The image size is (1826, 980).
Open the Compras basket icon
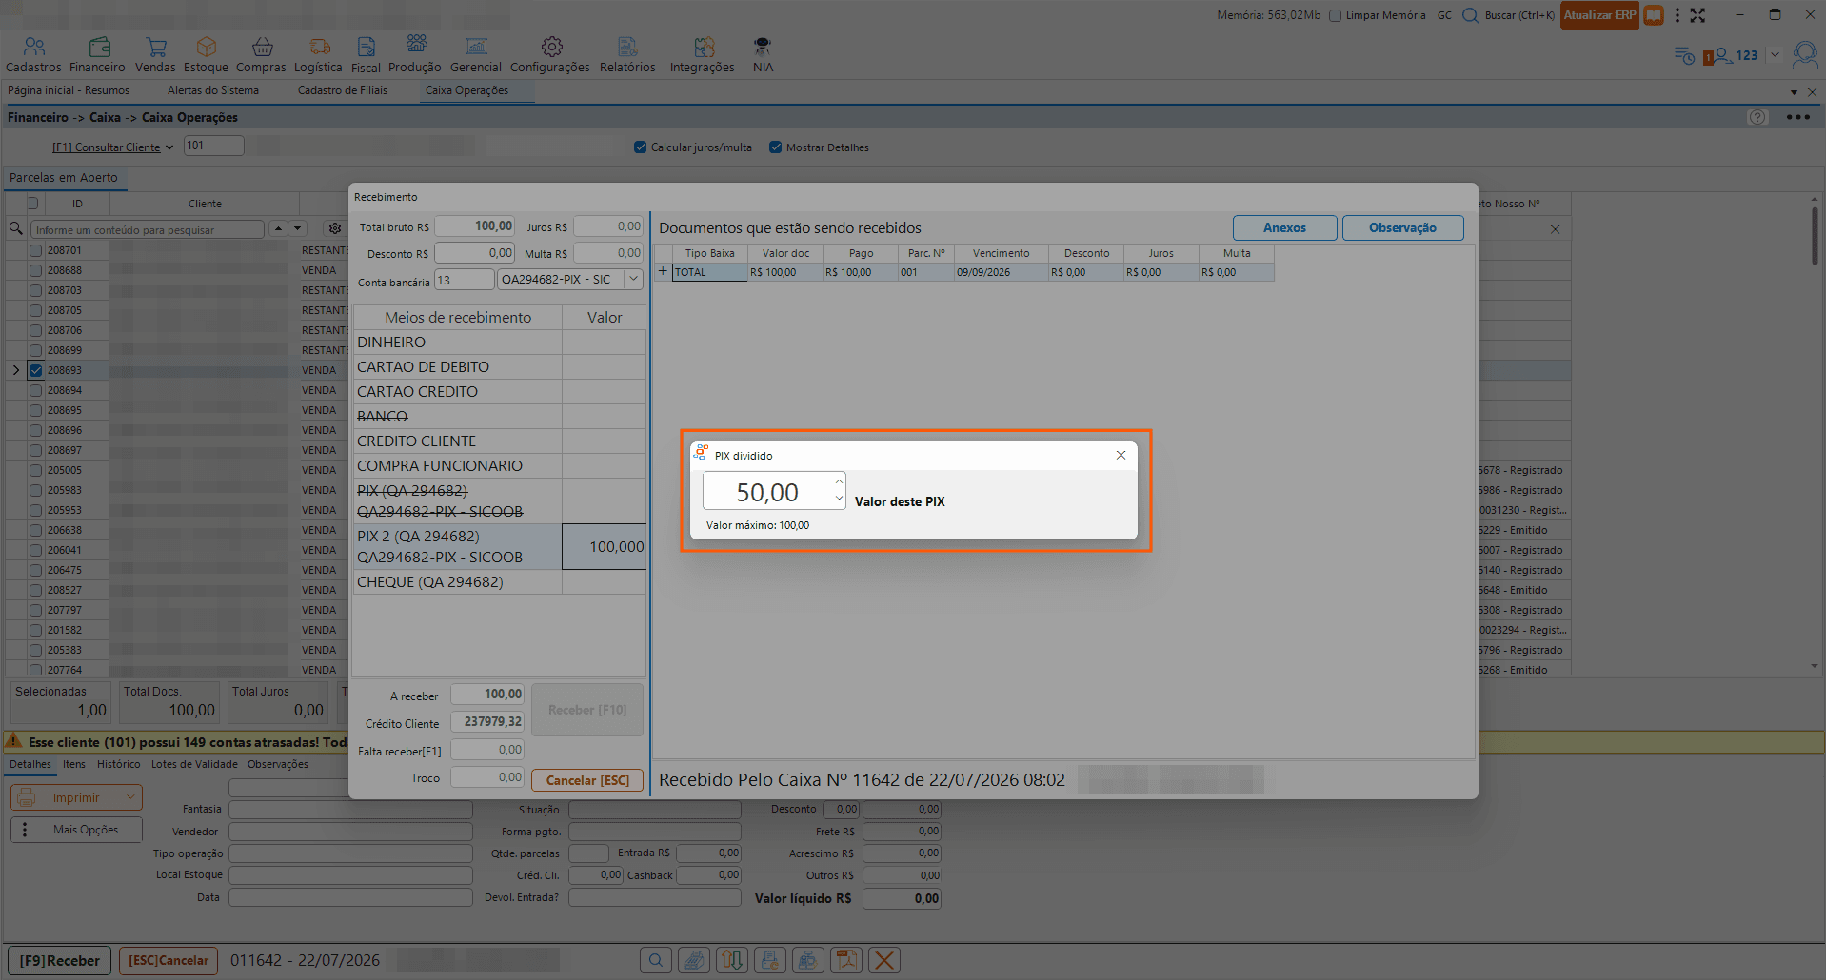point(262,47)
